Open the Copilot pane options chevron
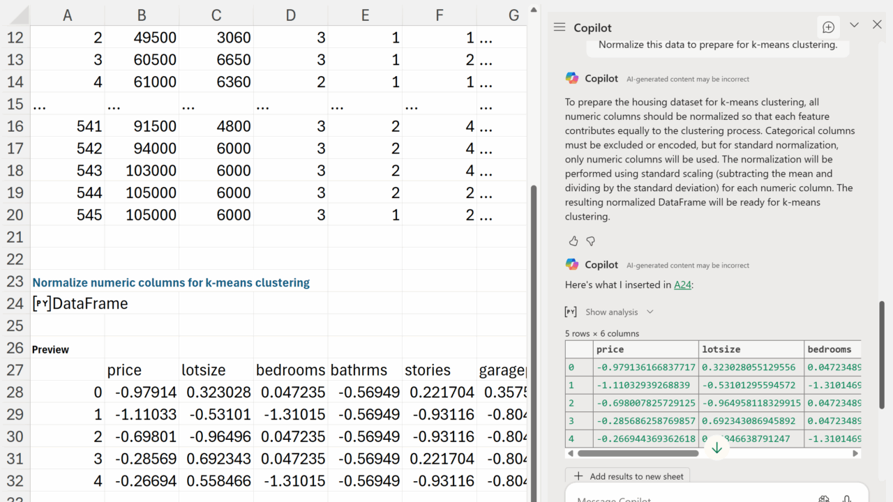This screenshot has height=502, width=893. 854,25
